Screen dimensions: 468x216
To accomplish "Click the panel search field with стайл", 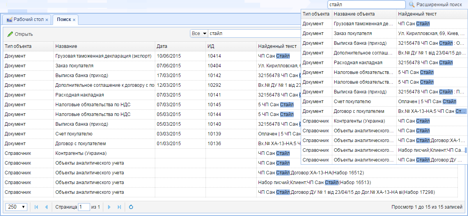I will 254,33.
